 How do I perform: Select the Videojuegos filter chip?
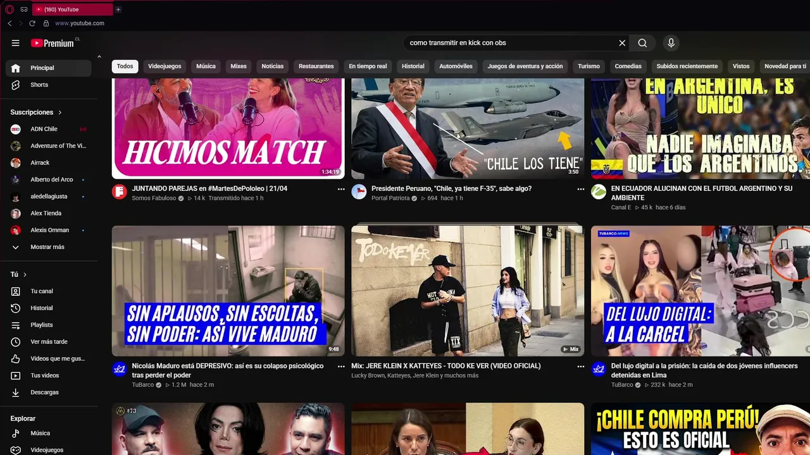point(165,66)
